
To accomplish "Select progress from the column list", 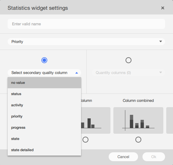I will click(x=44, y=128).
